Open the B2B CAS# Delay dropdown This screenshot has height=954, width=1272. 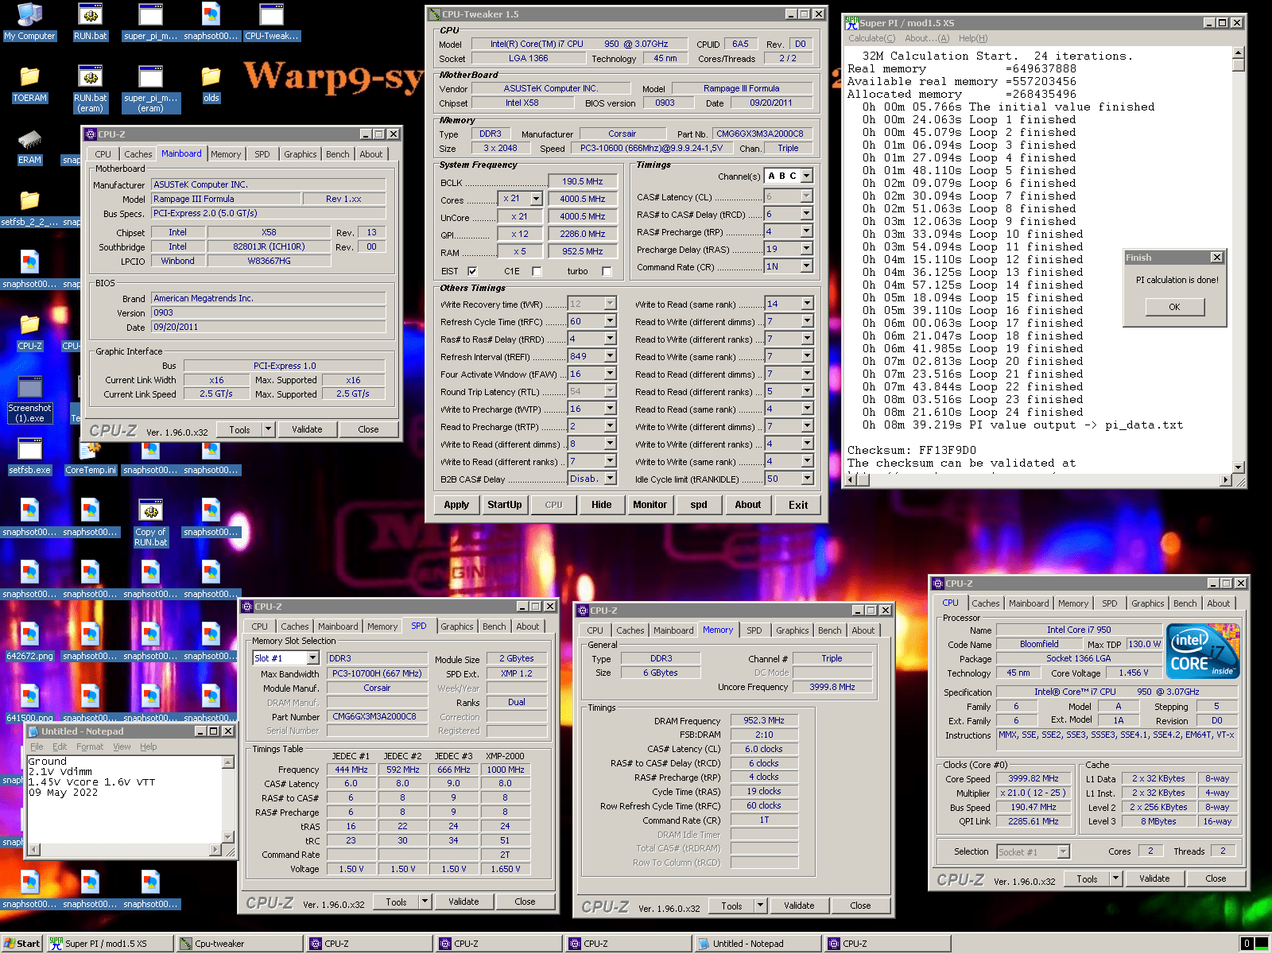(610, 479)
